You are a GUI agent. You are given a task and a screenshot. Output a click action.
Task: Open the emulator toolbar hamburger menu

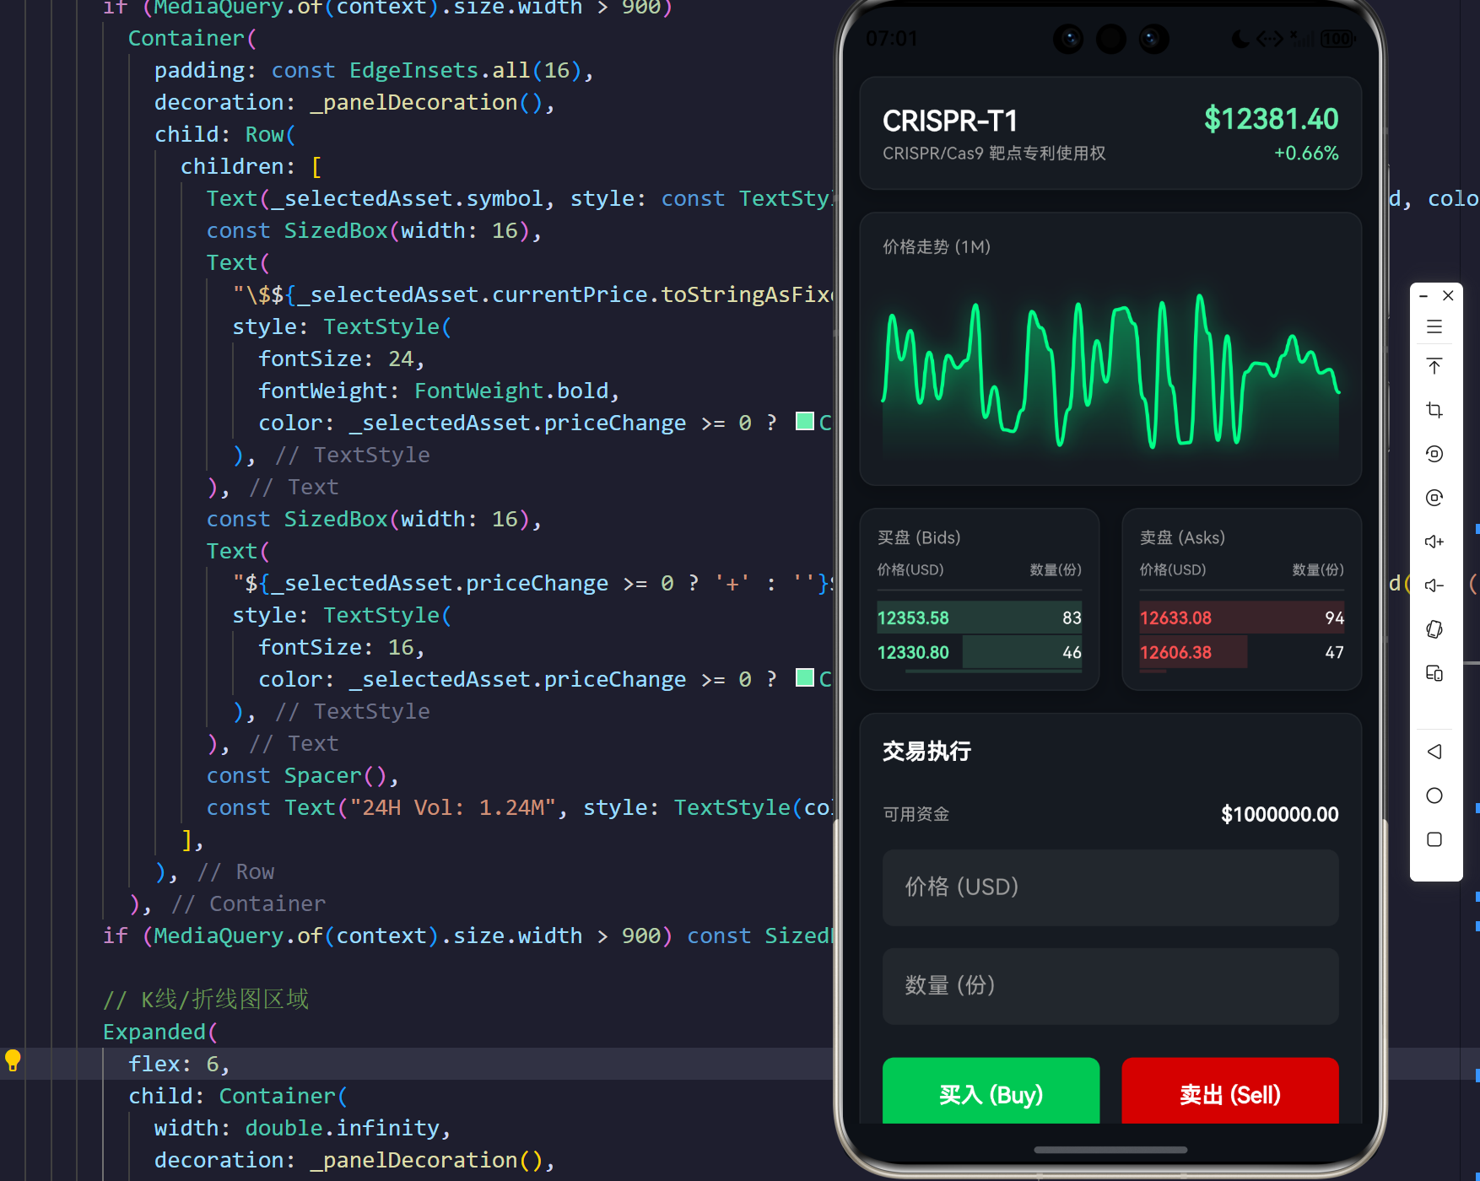coord(1434,326)
